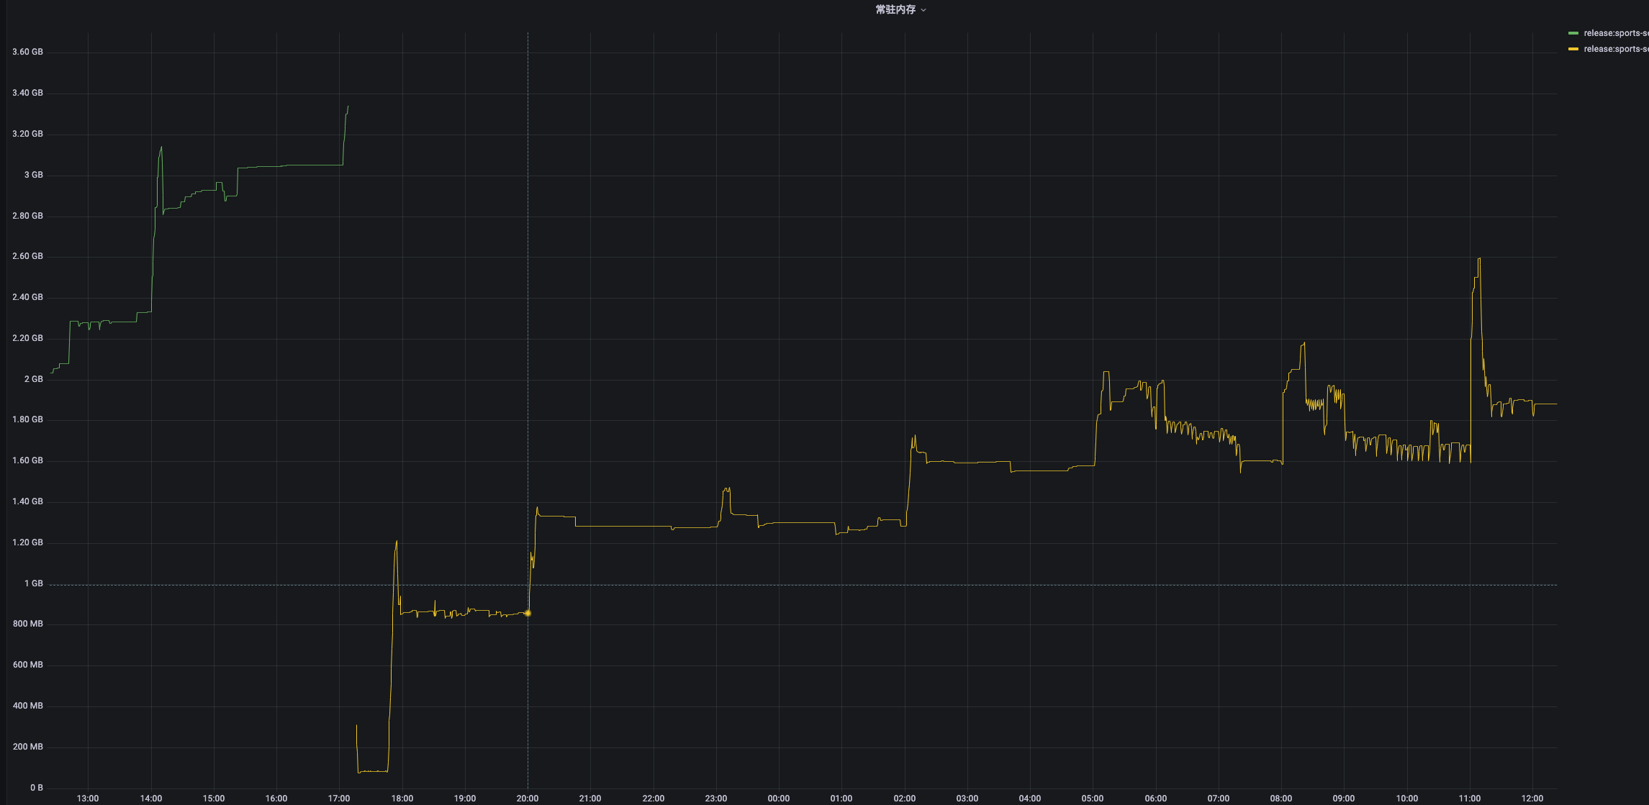Select the green release:sports legend label
This screenshot has height=805, width=1649.
(x=1616, y=33)
